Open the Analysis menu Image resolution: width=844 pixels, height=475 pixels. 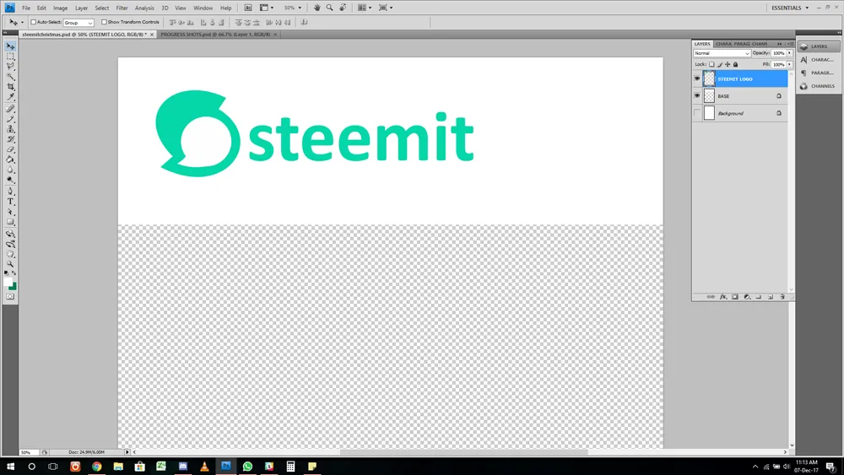[144, 8]
